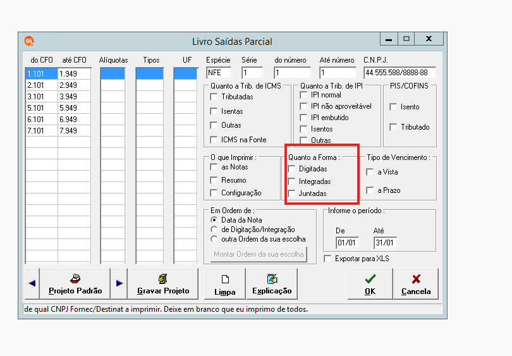Check the Isentas ICMS checkbox

point(214,111)
